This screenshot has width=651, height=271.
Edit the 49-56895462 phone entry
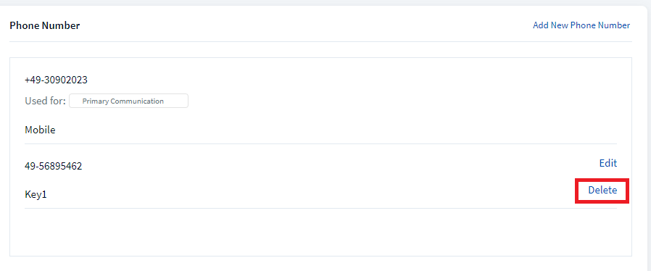608,163
